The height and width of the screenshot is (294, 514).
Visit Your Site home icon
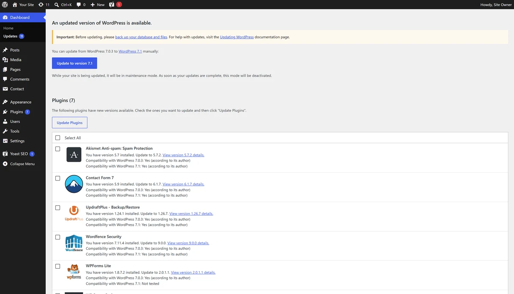click(15, 5)
